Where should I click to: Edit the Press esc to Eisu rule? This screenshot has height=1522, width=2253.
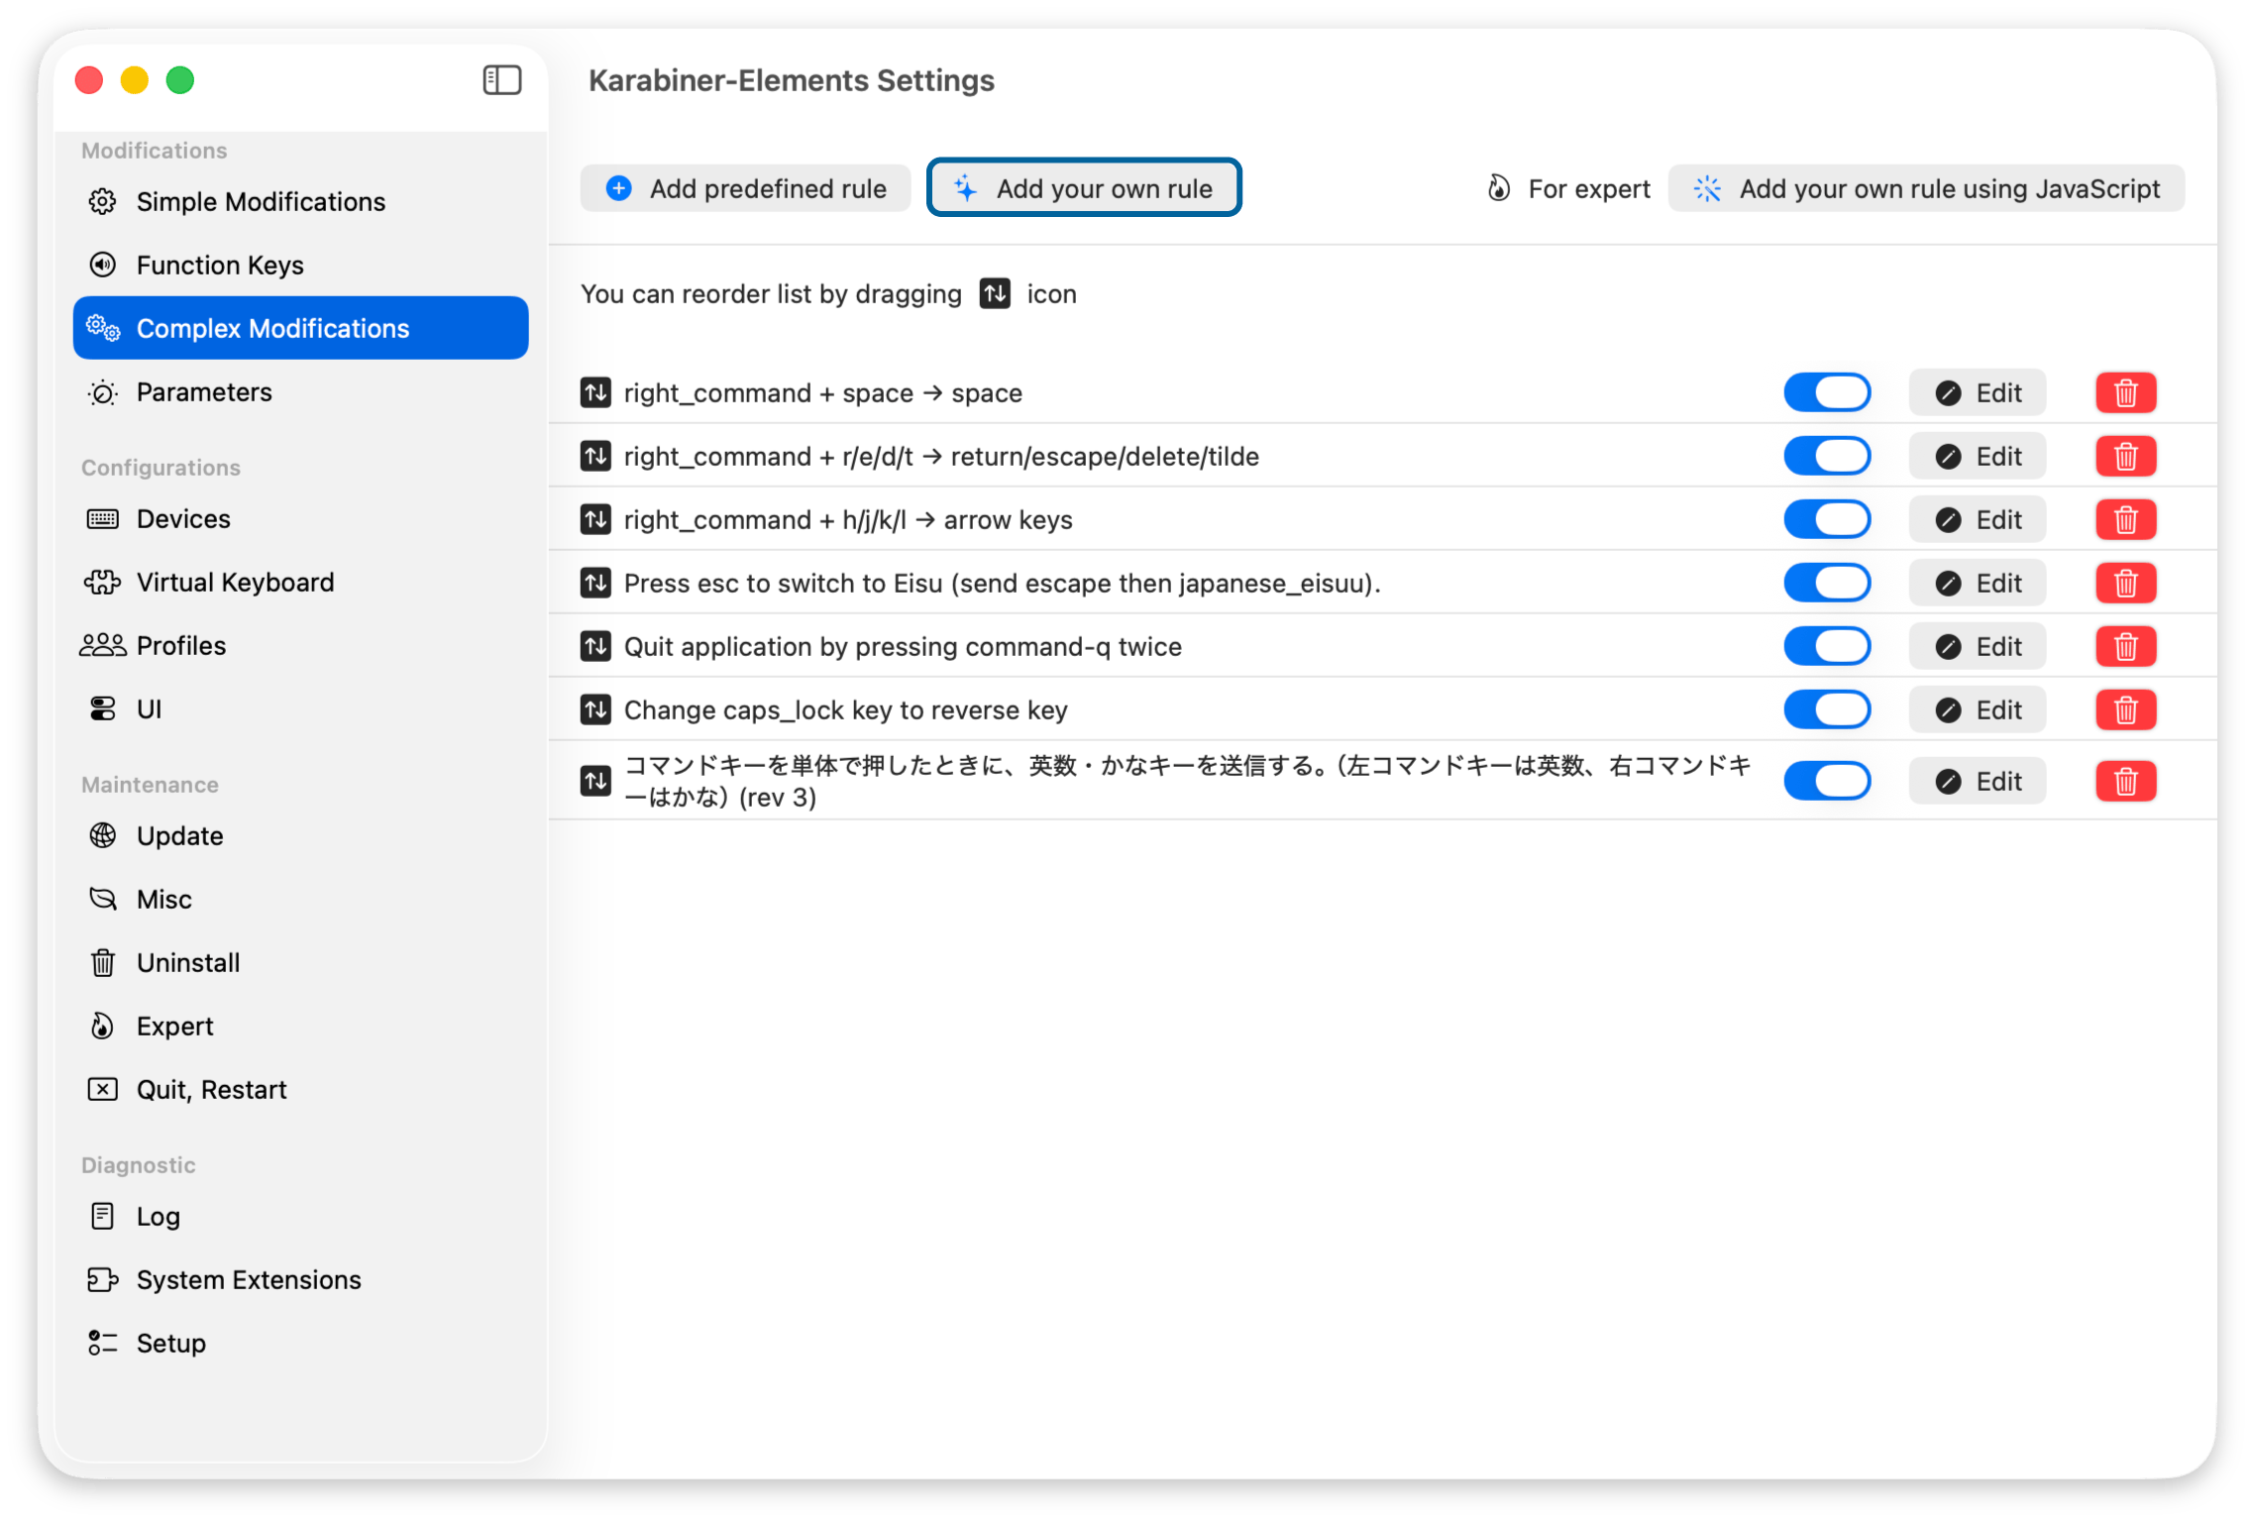coord(1978,584)
